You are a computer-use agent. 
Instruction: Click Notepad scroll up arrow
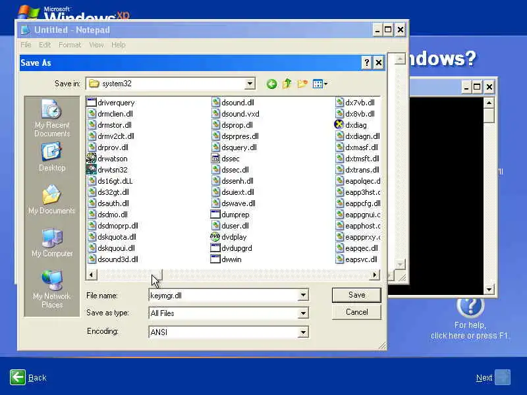point(400,59)
